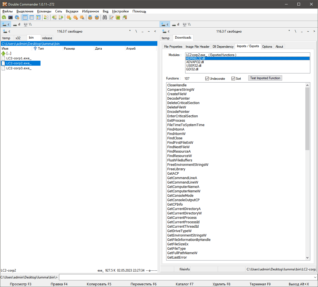Click the Multi-rename tool icon
The width and height of the screenshot is (318, 287).
click(x=111, y=17)
